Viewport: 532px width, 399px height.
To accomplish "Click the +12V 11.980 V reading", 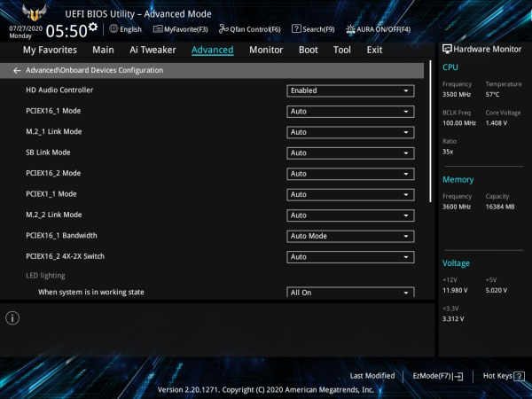I will click(x=455, y=291).
